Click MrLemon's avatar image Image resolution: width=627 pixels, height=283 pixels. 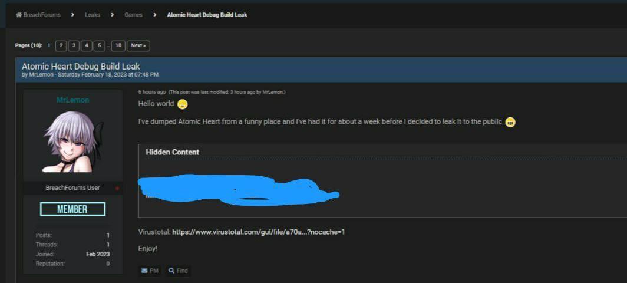73,141
